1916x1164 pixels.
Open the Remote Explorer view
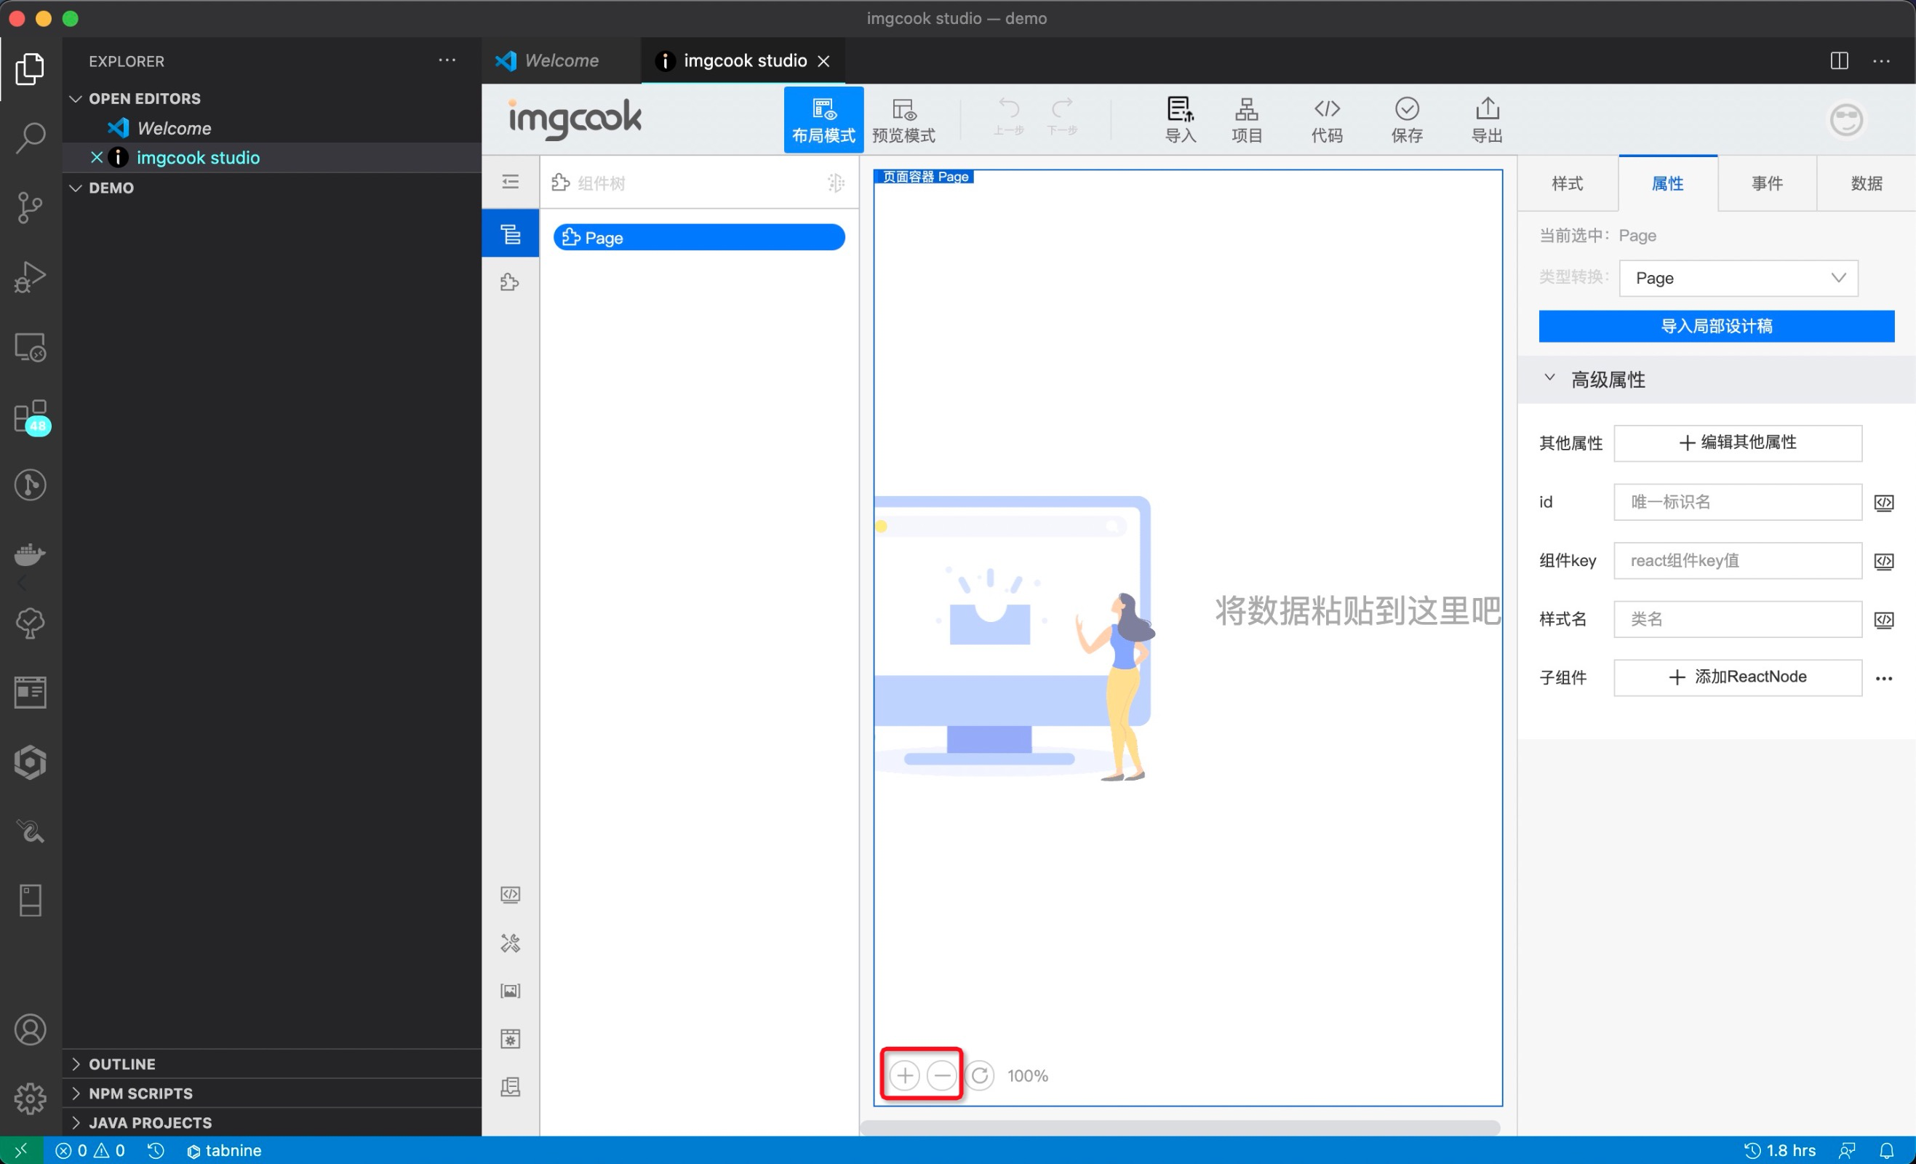[x=30, y=347]
